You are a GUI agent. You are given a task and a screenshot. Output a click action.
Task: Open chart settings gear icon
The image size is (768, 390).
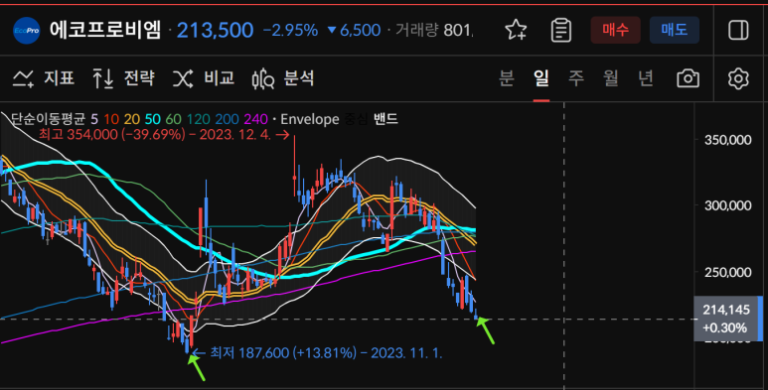pyautogui.click(x=738, y=78)
